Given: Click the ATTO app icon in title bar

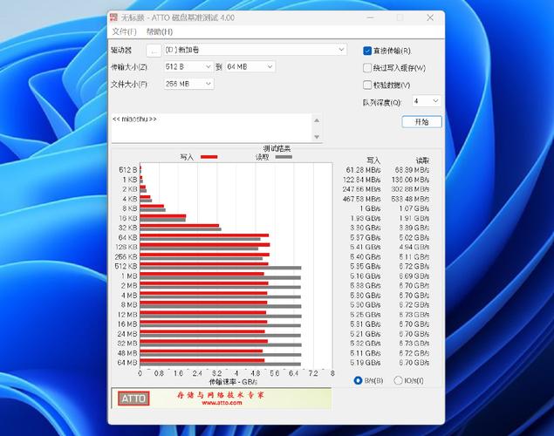Looking at the screenshot, I should tap(113, 17).
